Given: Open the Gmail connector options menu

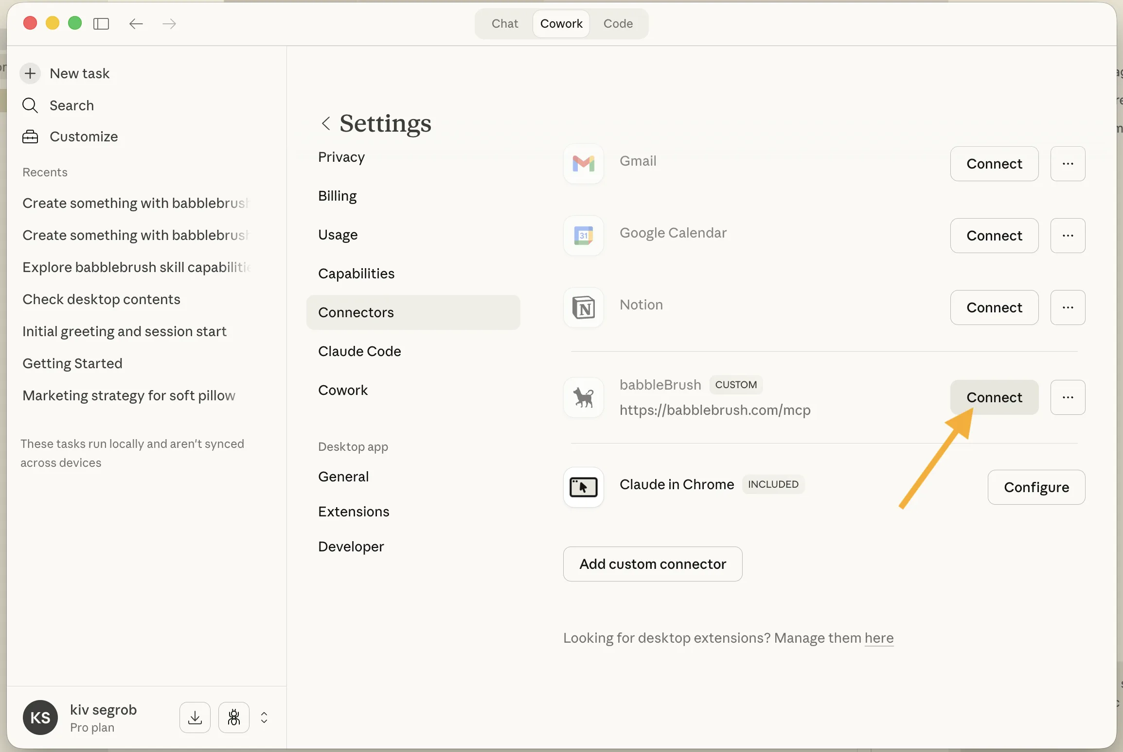Looking at the screenshot, I should pos(1068,164).
